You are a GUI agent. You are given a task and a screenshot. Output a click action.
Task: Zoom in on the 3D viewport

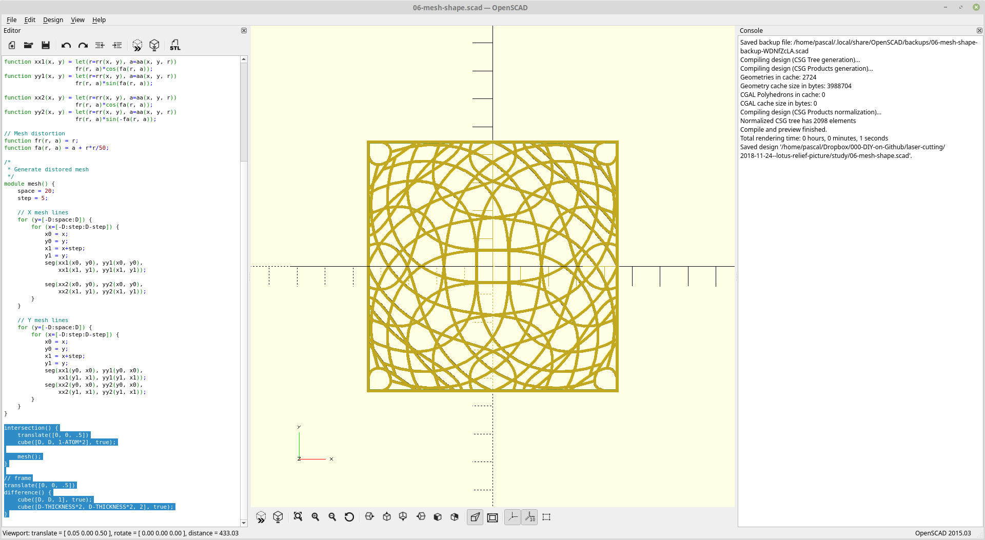coord(315,517)
